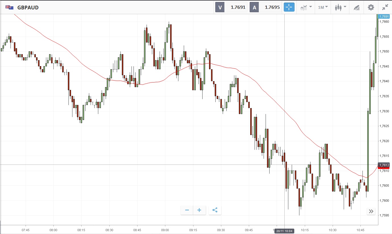Click the 07:45 time axis label
This screenshot has width=392, height=234.
[26, 230]
